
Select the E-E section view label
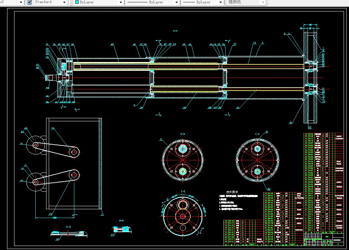coord(183,191)
